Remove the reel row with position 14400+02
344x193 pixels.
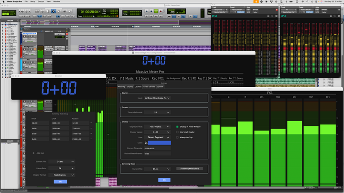91,133
